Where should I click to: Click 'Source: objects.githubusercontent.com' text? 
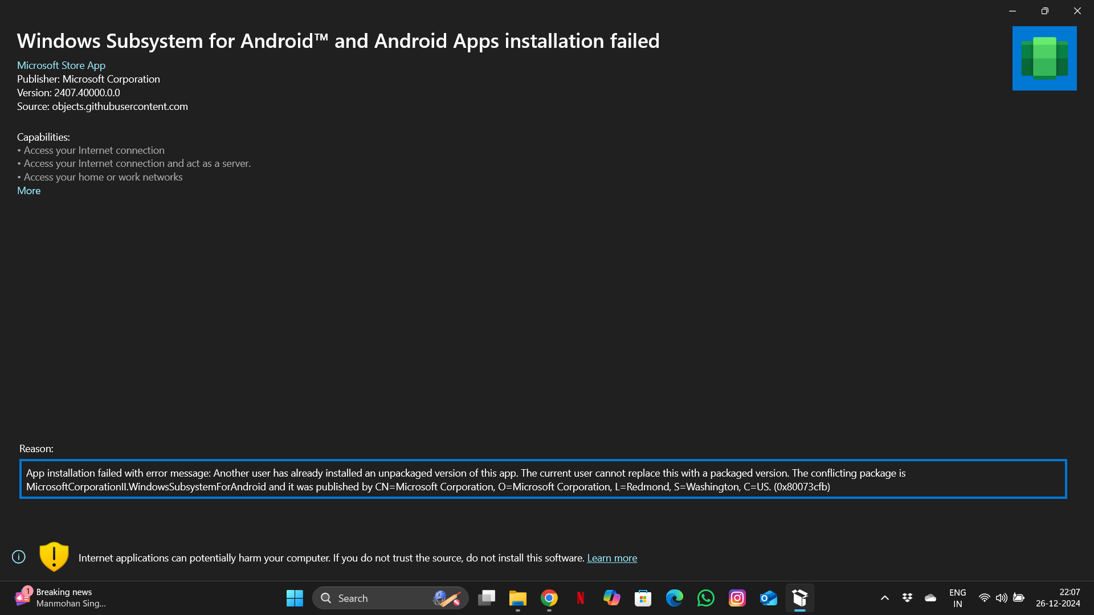[x=103, y=106]
